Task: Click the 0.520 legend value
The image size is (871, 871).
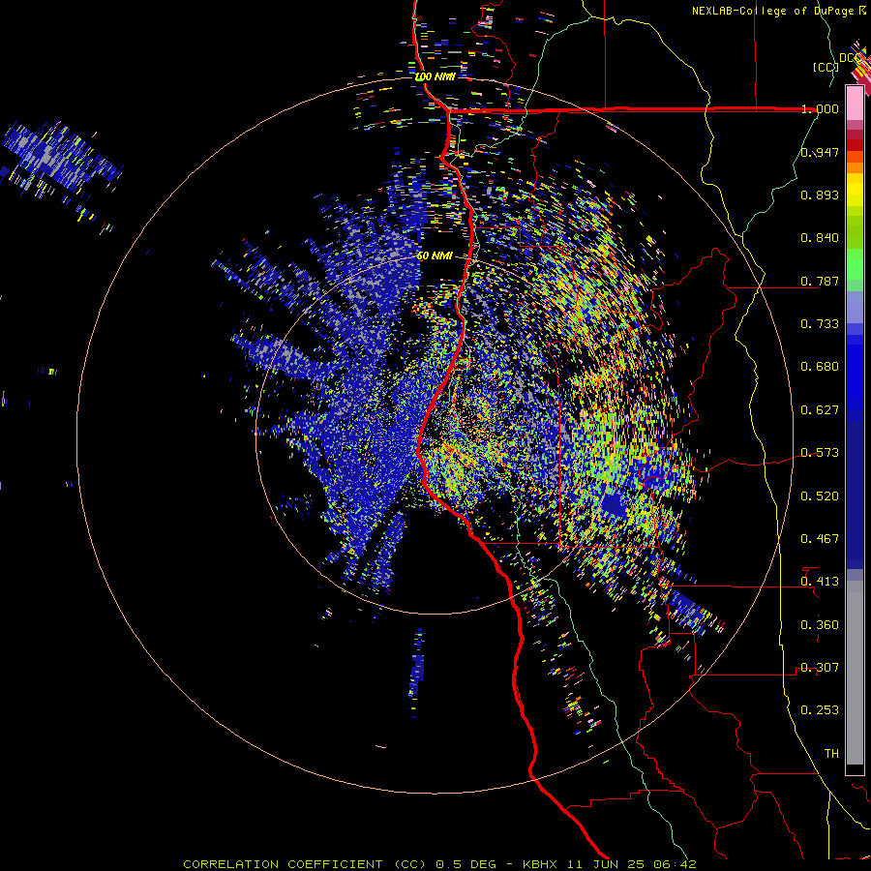Action: point(820,496)
